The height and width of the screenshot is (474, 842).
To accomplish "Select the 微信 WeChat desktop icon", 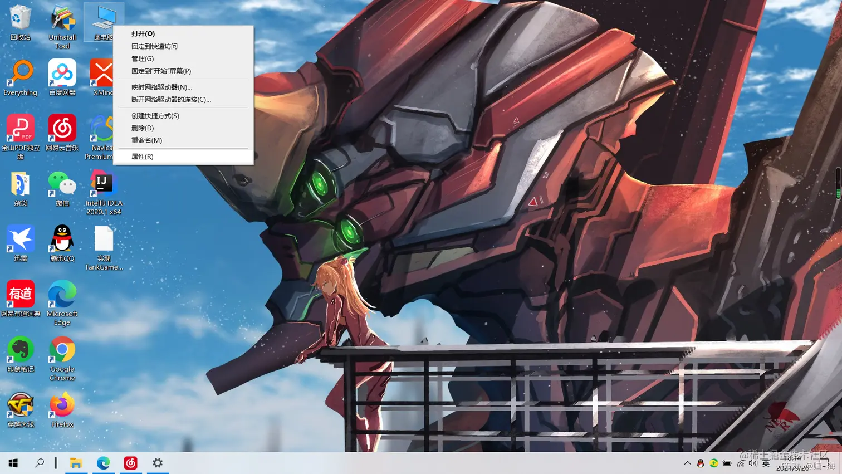I will (62, 189).
